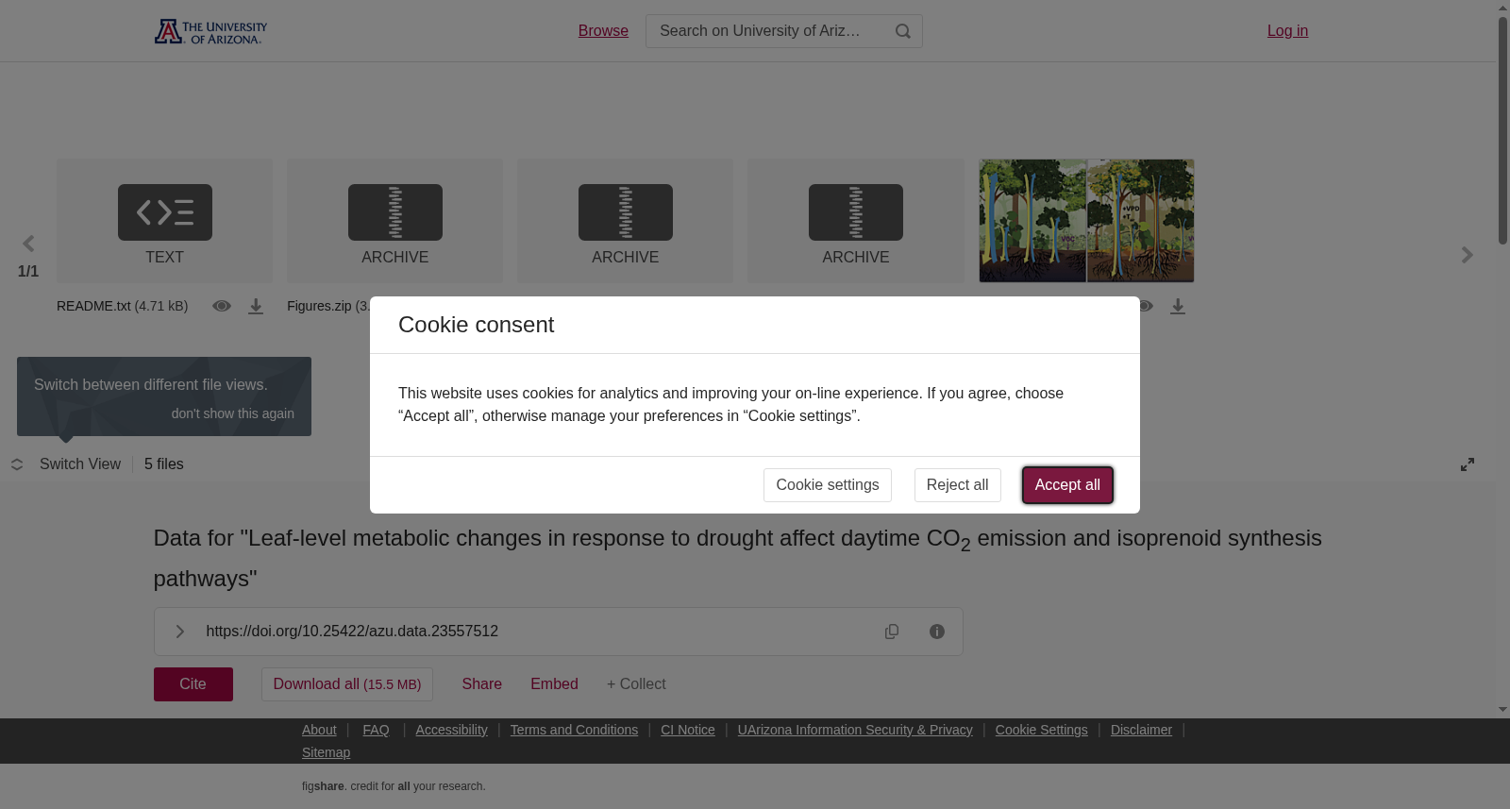Show DOI info icon

click(x=937, y=632)
